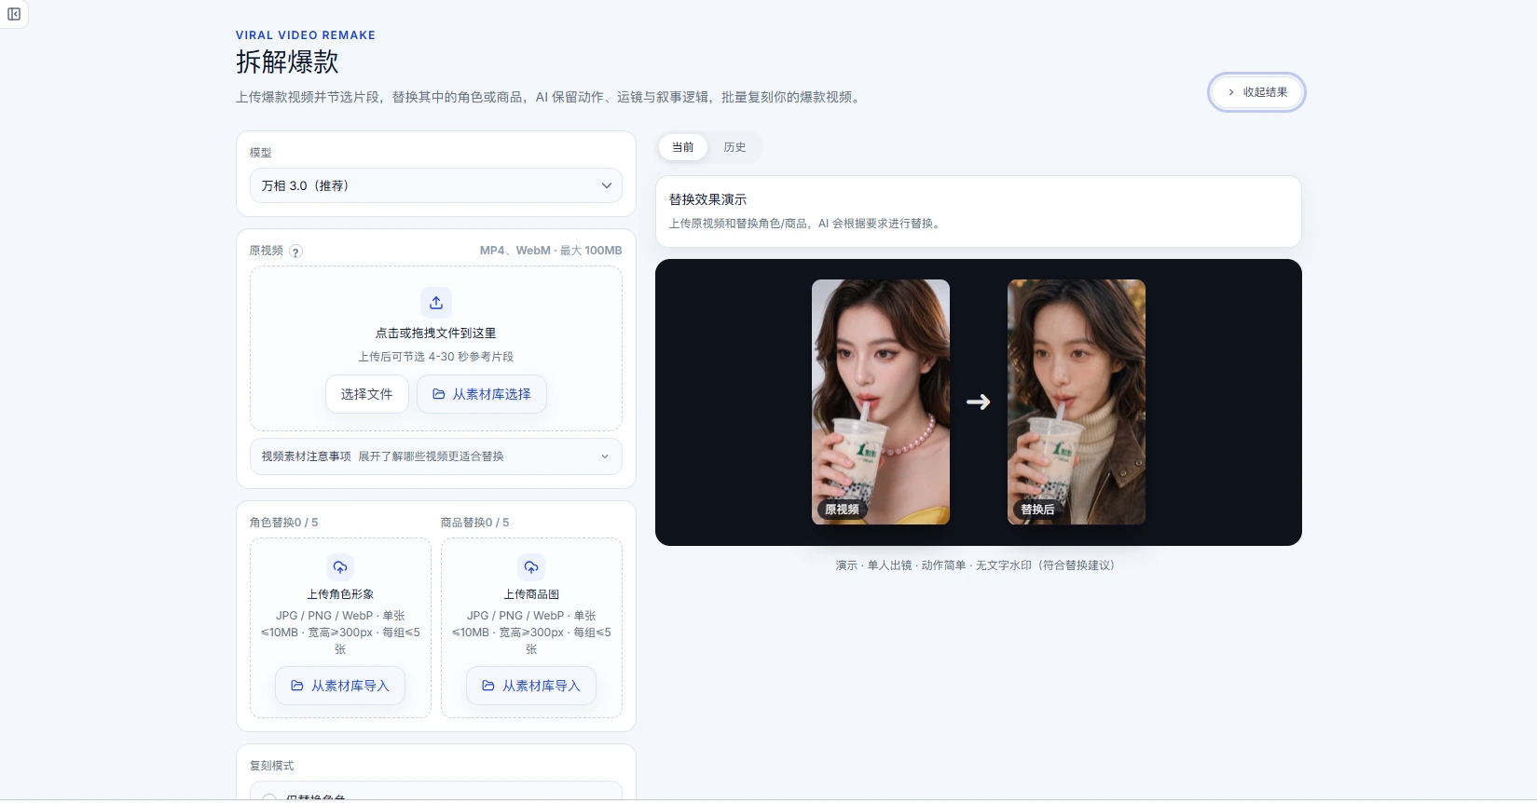Click cloud upload icon above 上传角色形象
This screenshot has height=803, width=1537.
tap(340, 567)
